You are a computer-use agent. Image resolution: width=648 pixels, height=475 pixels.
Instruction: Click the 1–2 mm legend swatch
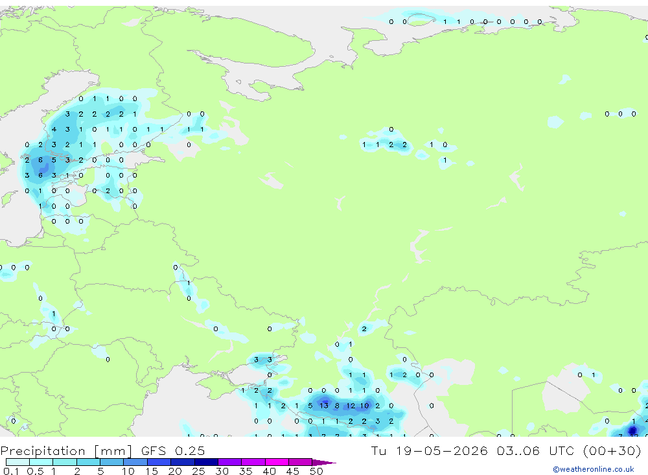64,462
